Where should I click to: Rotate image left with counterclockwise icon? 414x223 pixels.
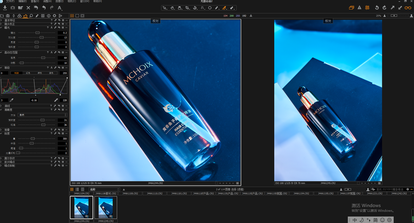[x=377, y=8]
